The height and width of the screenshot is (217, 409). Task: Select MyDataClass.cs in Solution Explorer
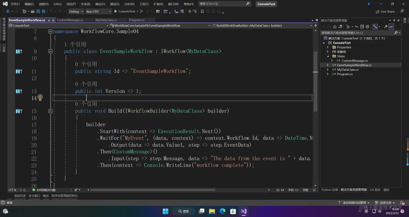pos(348,70)
